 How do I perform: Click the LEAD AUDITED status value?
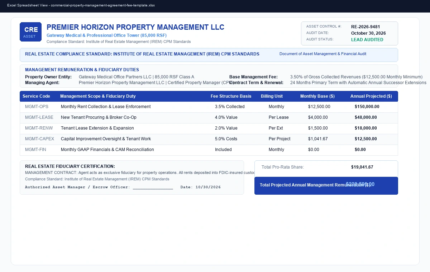[367, 40]
